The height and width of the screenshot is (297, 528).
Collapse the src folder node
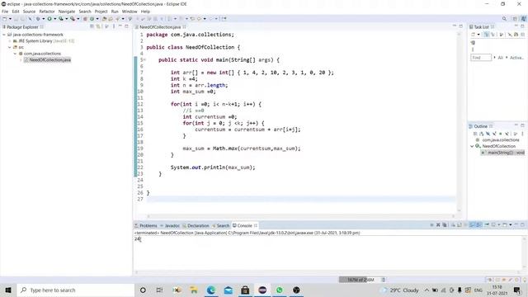point(9,47)
